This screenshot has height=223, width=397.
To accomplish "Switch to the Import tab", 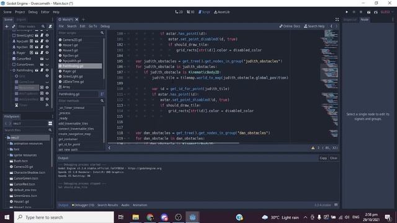I will pyautogui.click(x=20, y=19).
